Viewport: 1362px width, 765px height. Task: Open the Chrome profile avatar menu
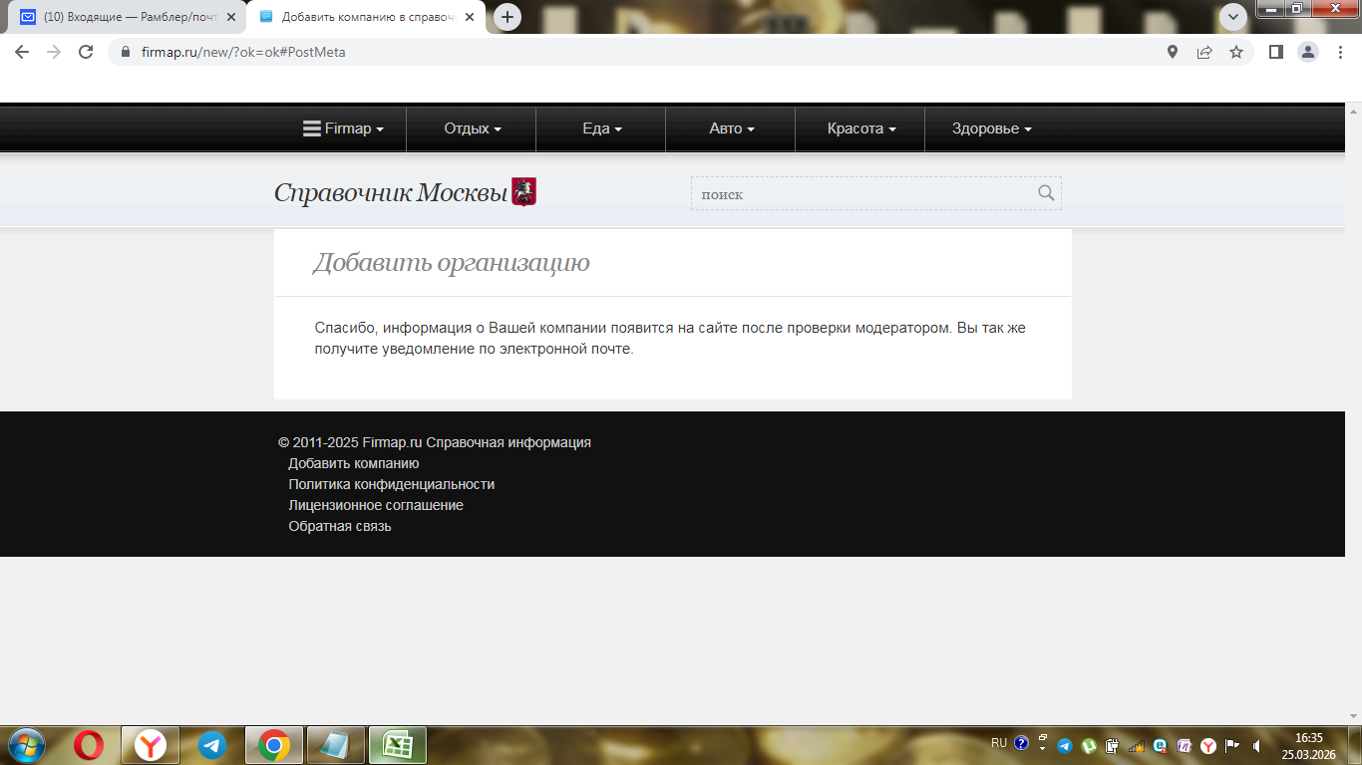pyautogui.click(x=1308, y=52)
